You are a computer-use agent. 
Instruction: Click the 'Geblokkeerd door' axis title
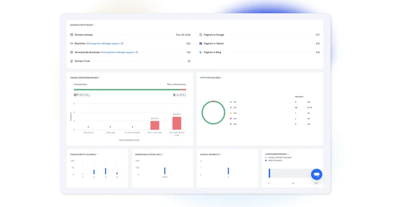(x=129, y=140)
